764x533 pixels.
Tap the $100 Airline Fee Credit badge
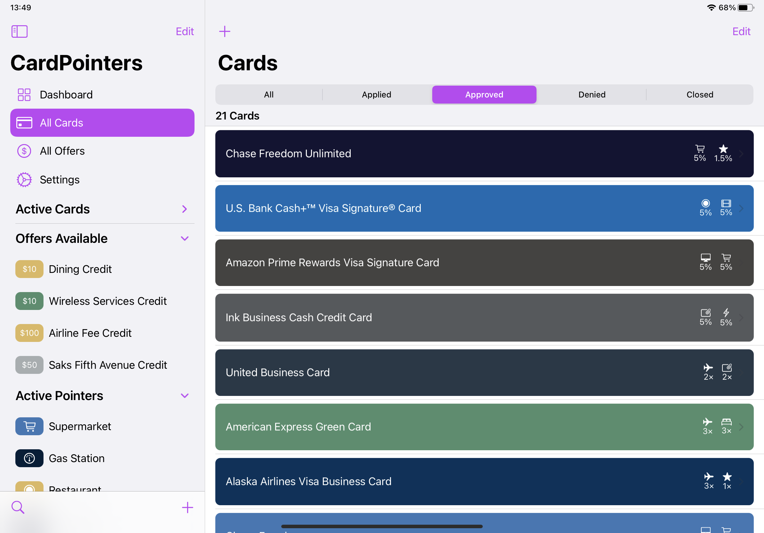click(29, 333)
